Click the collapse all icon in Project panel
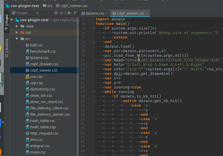223x156 pixels. point(61,13)
